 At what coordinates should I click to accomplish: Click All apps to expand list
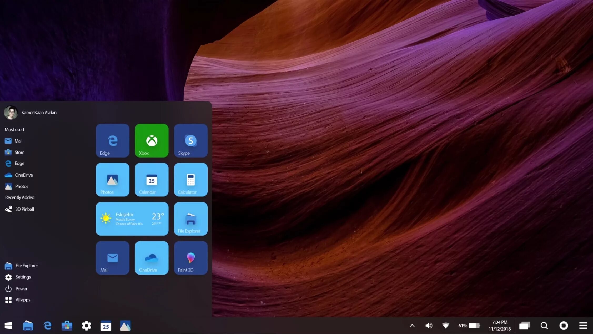[22, 299]
